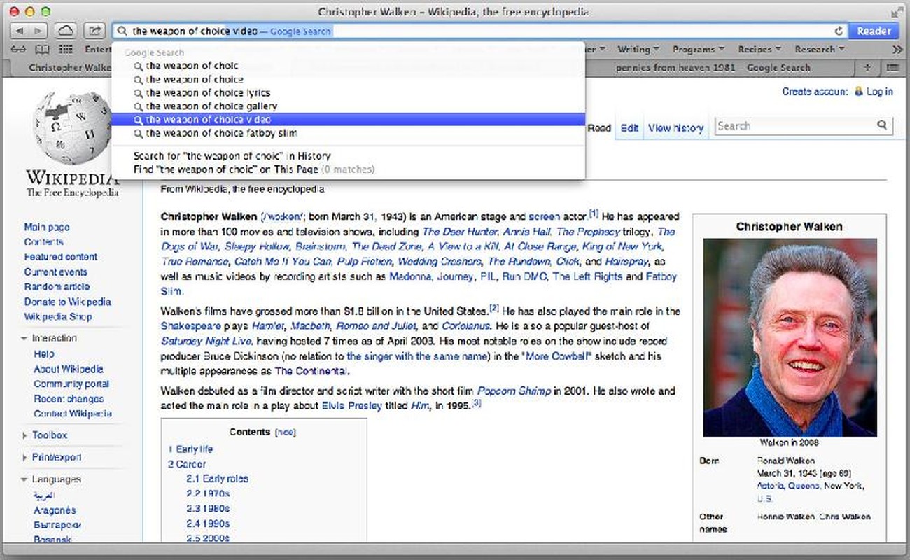Choose suggestion 'the weapon of choic'
The width and height of the screenshot is (910, 560).
pyautogui.click(x=348, y=66)
